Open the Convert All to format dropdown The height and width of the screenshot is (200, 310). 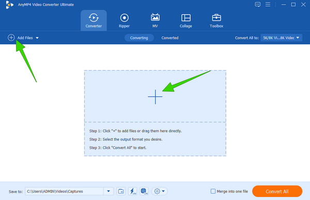click(x=282, y=38)
